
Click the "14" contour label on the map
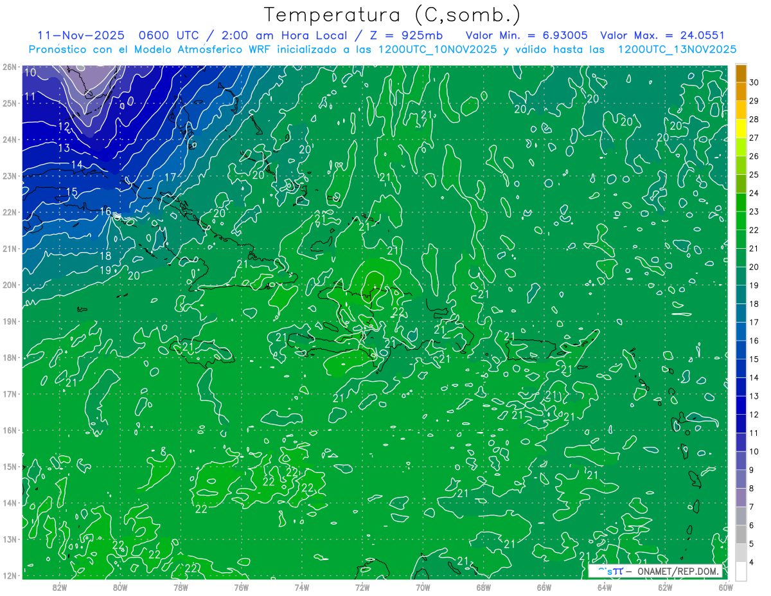[76, 165]
